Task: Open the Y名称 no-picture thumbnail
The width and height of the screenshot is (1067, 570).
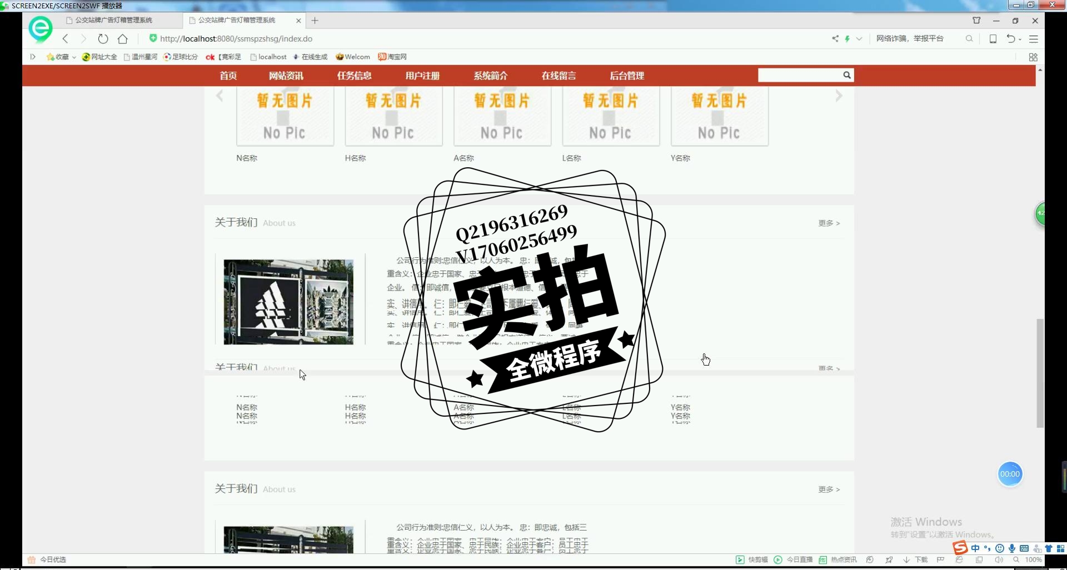Action: tap(720, 116)
